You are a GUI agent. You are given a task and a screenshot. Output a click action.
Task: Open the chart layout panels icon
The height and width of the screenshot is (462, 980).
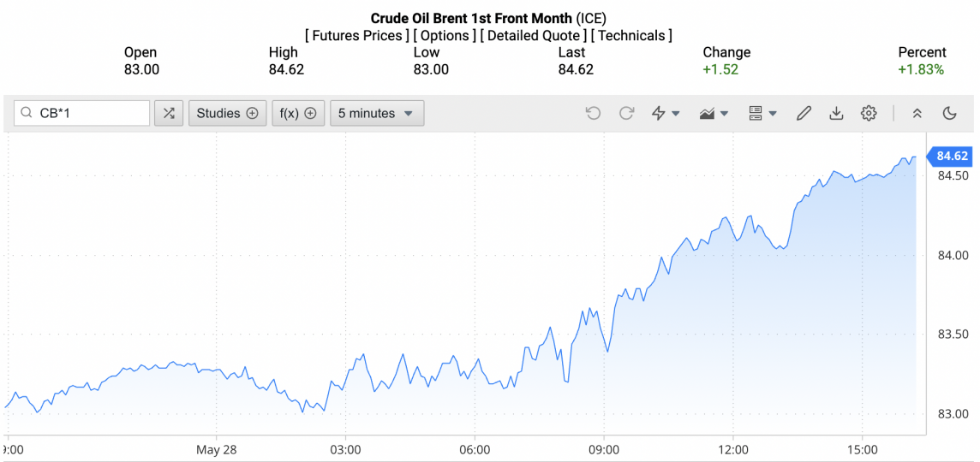[762, 113]
